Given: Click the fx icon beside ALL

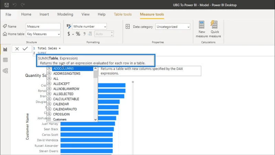Looking at the screenshot, I should [x=49, y=79].
